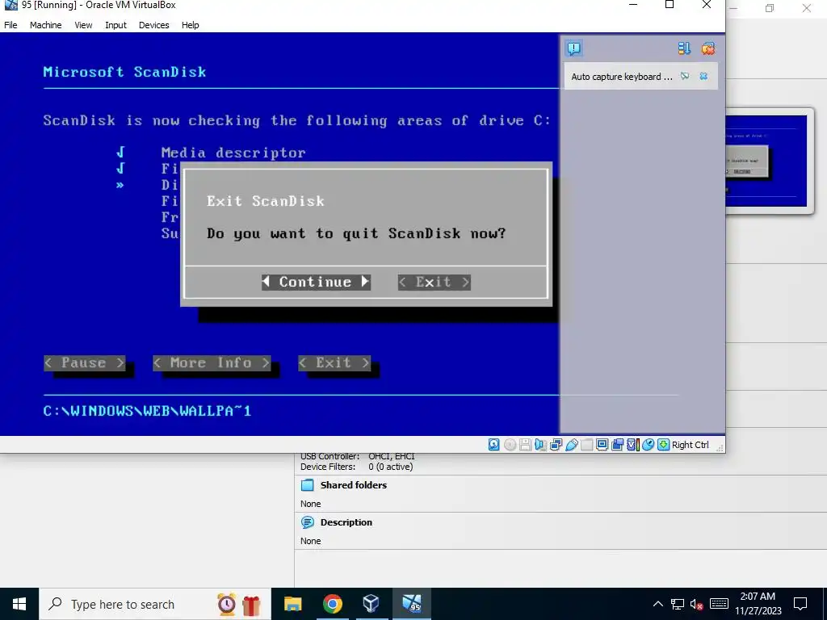This screenshot has height=620, width=827.
Task: Choose Exit in Exit ScanDisk dialog
Action: click(x=434, y=282)
